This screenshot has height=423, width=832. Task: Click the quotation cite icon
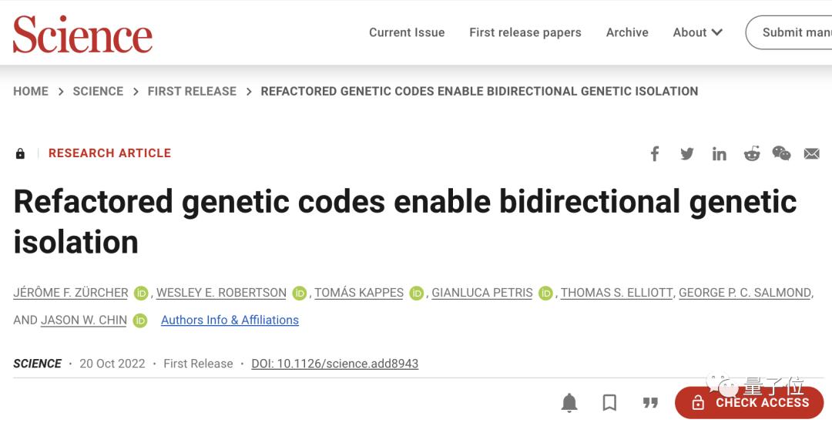coord(650,402)
